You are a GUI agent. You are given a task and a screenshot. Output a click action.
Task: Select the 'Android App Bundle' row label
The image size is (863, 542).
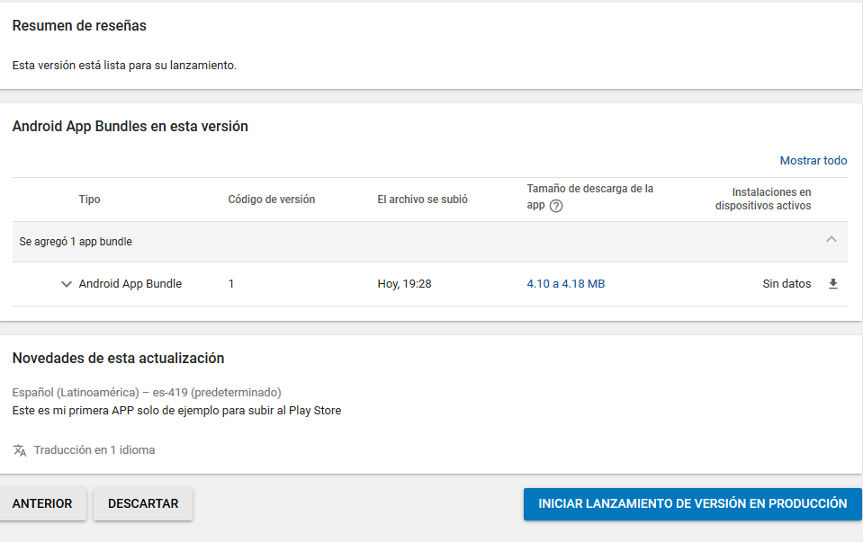coord(130,284)
